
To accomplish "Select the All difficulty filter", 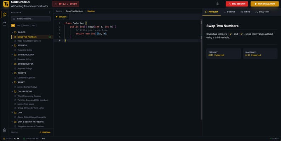I will point(13,25).
